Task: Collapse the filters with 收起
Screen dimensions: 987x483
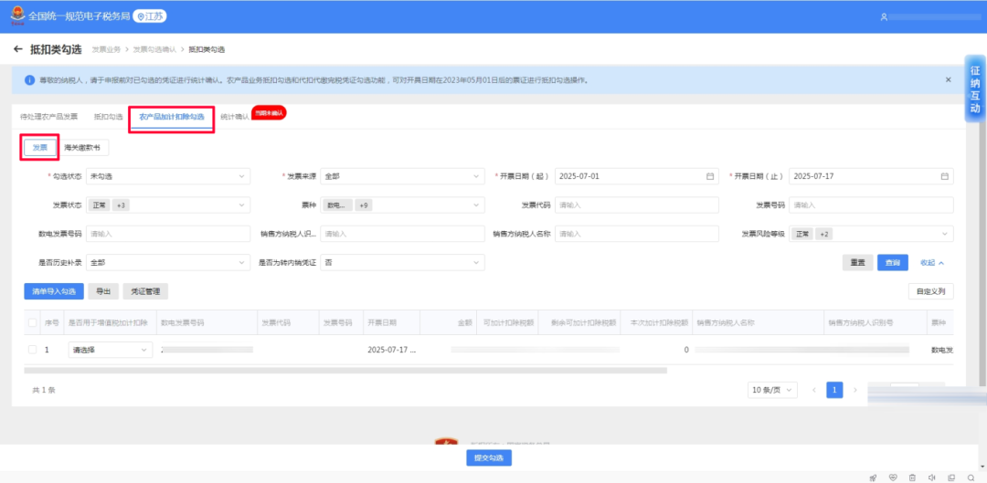Action: point(932,263)
